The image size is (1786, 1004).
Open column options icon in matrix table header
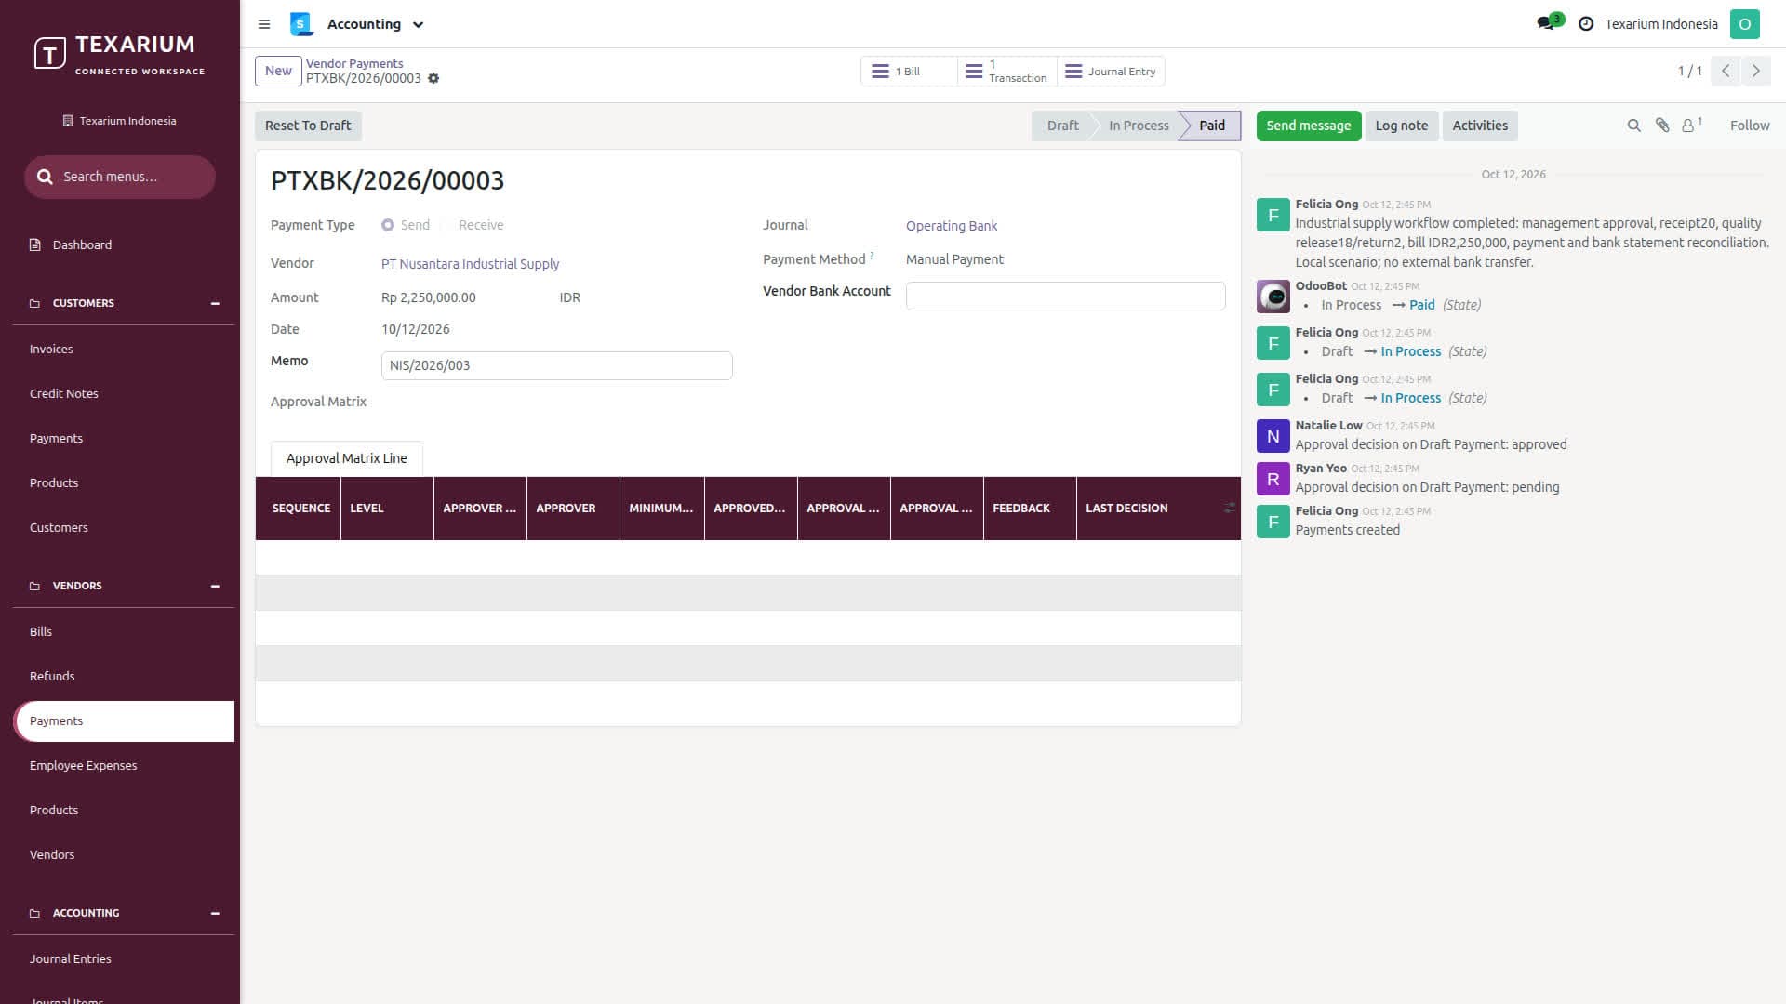[1229, 508]
